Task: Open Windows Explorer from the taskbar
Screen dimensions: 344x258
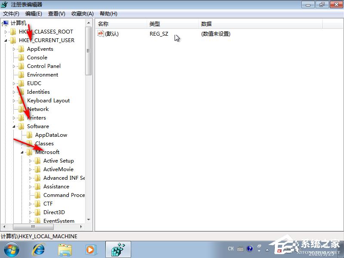Action: (65, 250)
